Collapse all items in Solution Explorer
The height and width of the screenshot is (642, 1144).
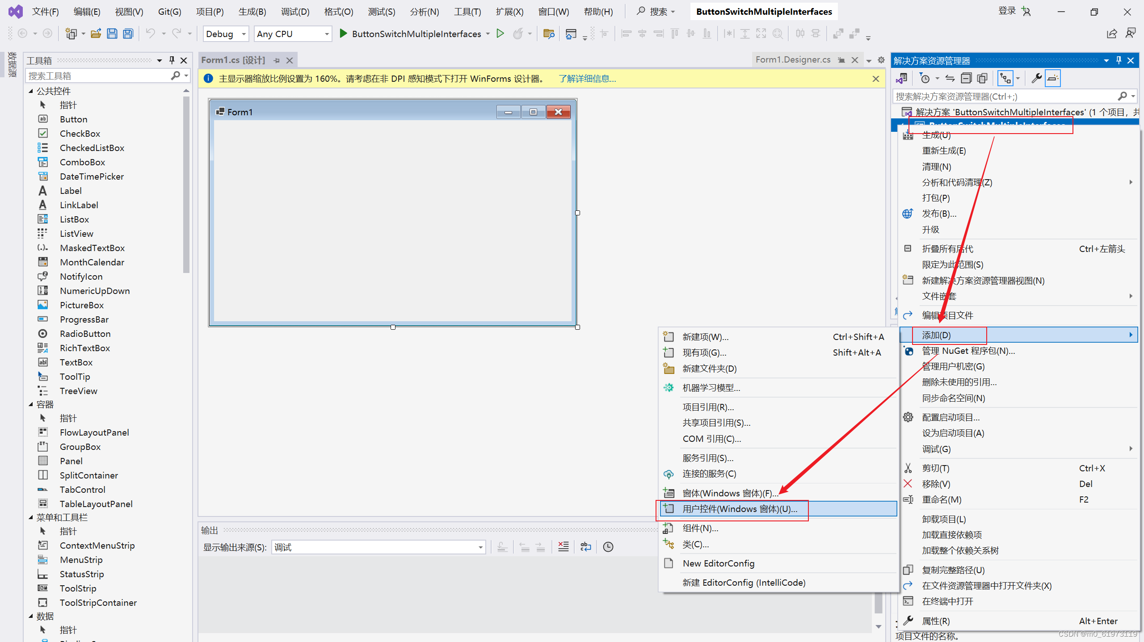966,78
